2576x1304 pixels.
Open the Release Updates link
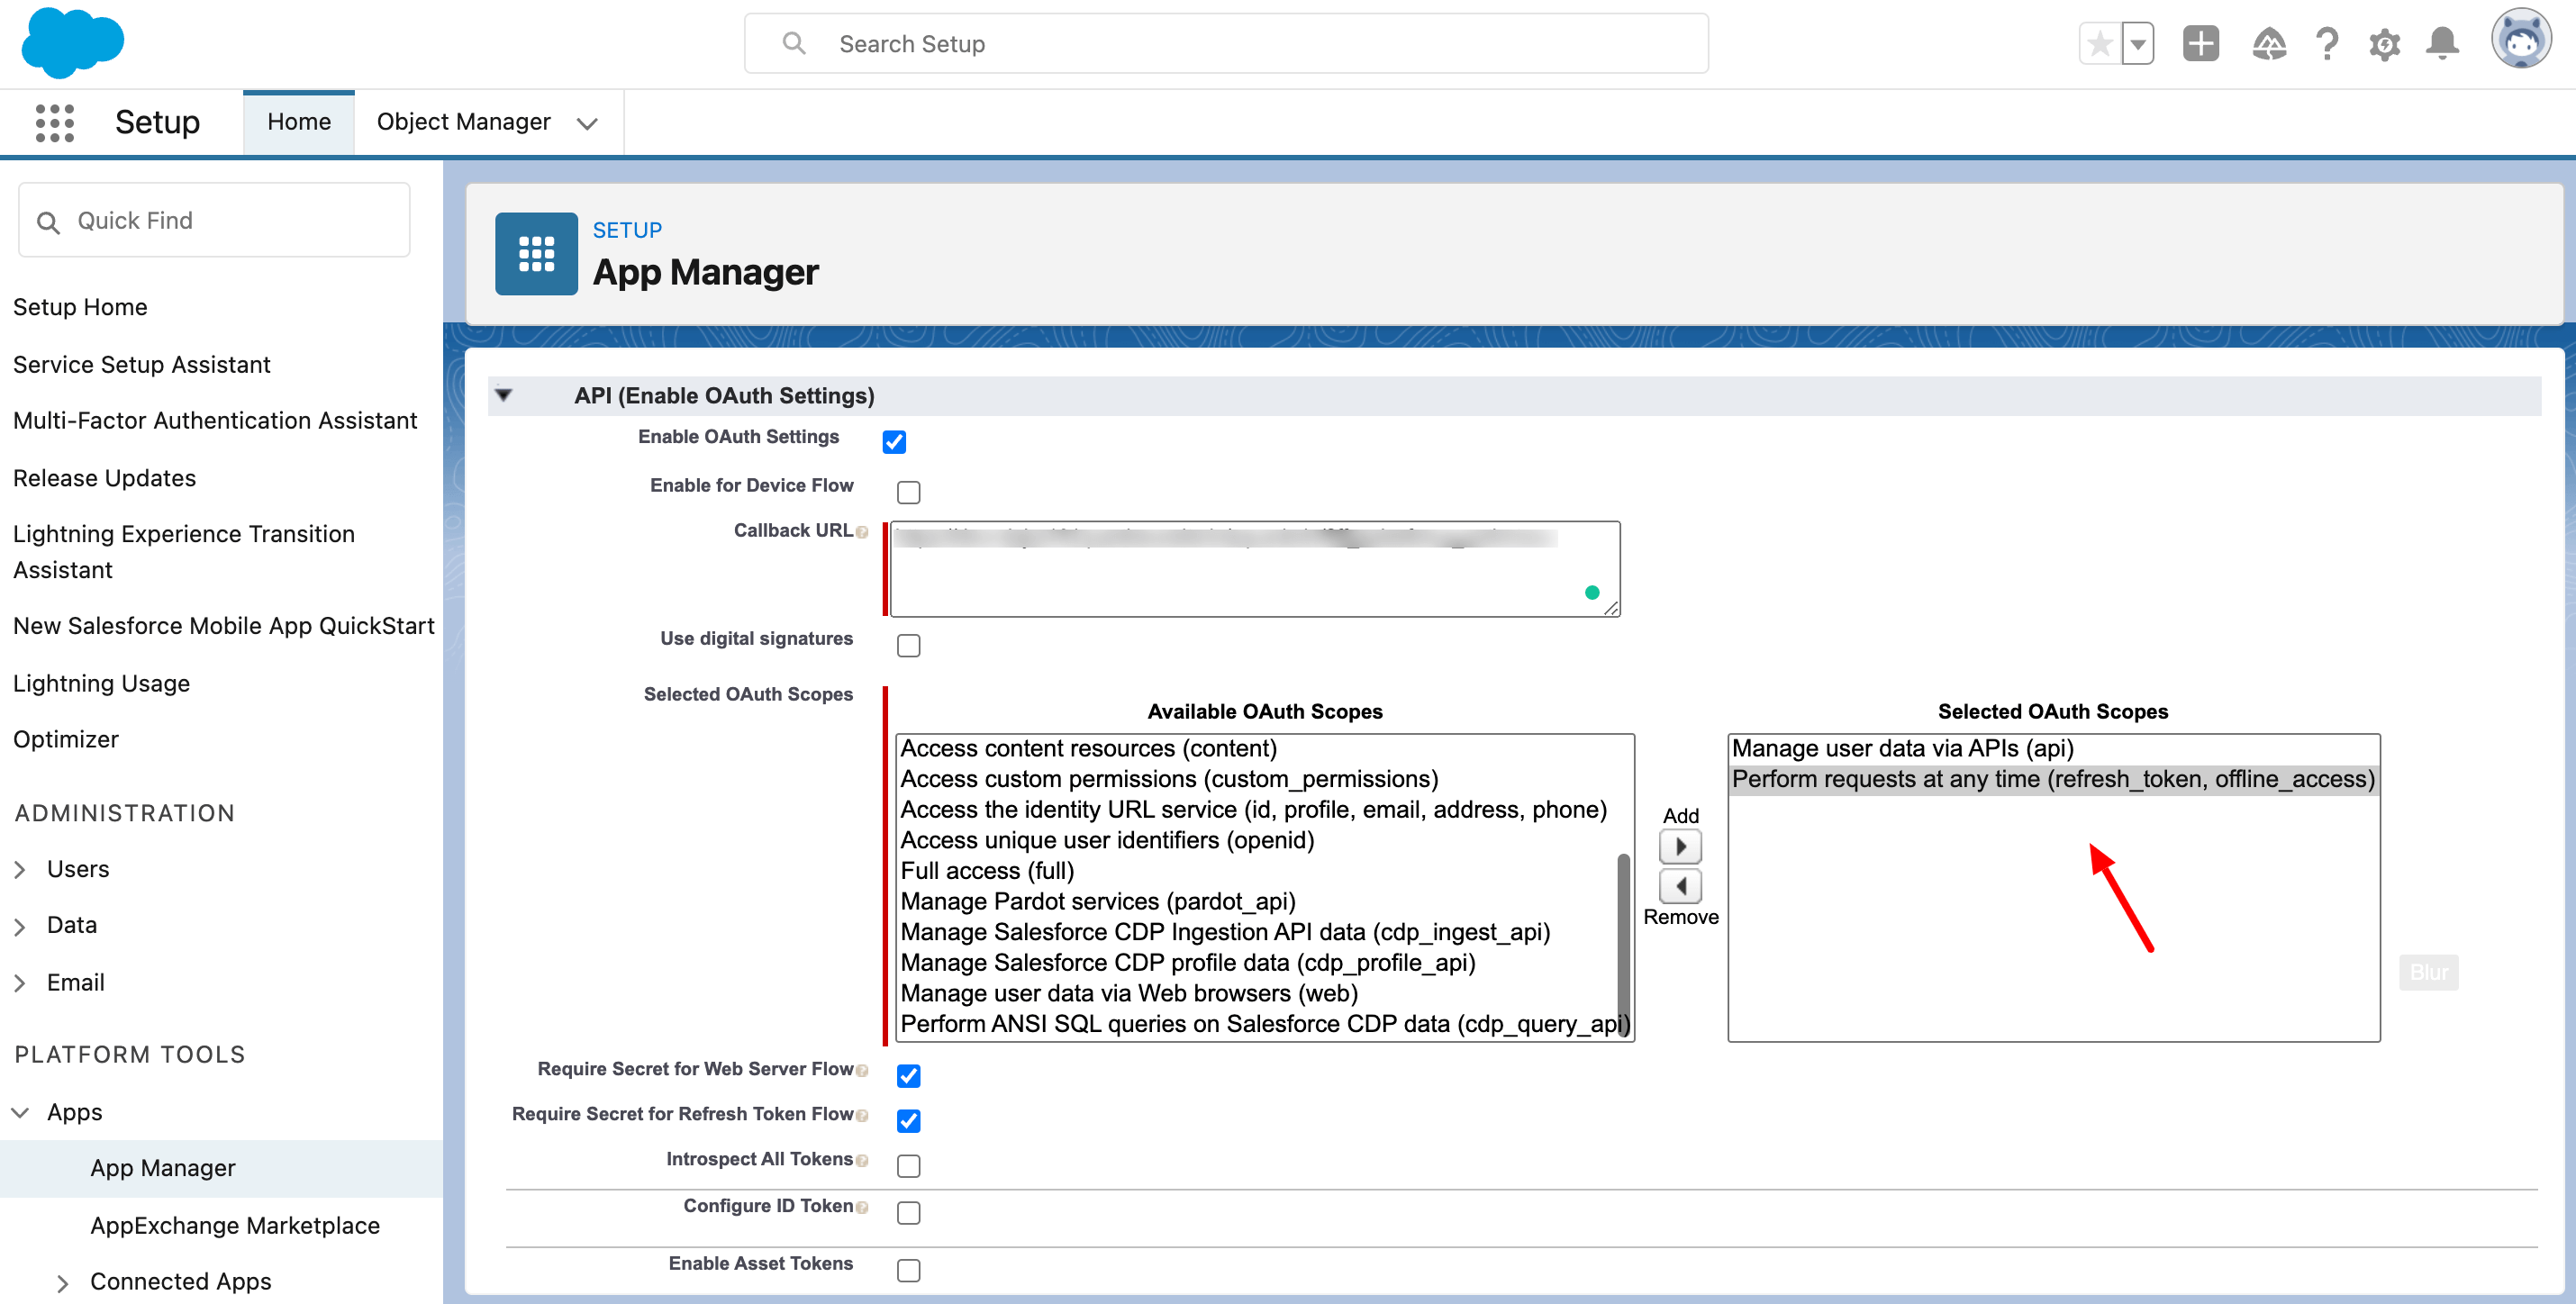tap(104, 477)
